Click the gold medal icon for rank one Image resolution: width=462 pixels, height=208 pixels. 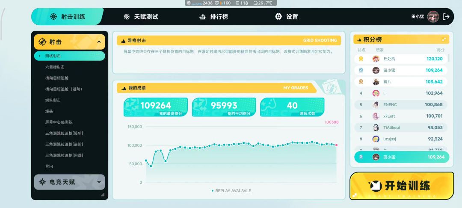pyautogui.click(x=361, y=59)
